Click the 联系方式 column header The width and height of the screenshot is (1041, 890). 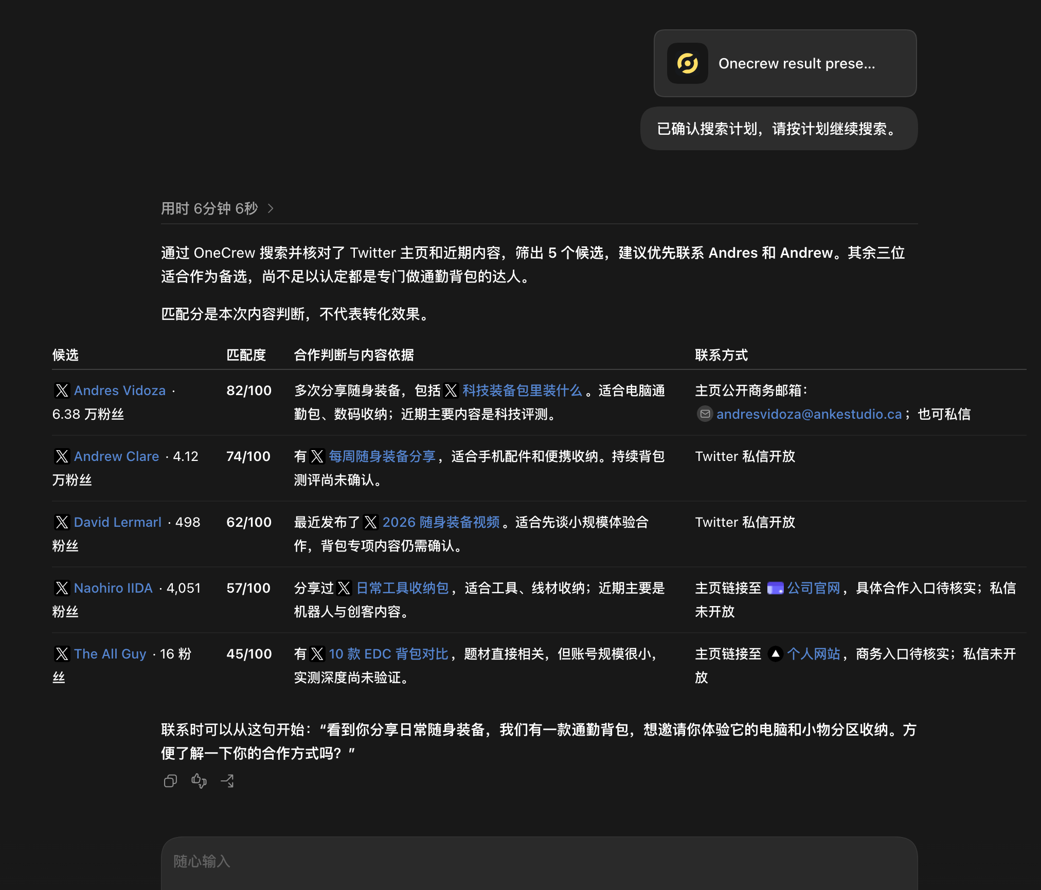point(721,355)
